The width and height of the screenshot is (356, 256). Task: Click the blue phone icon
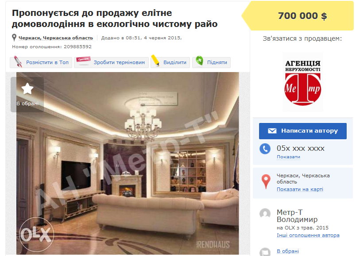pyautogui.click(x=265, y=149)
